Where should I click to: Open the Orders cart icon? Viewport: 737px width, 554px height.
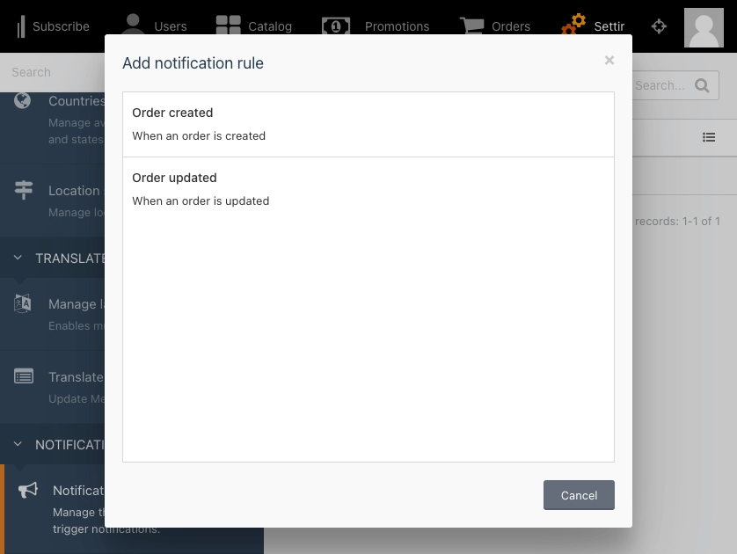[x=471, y=26]
